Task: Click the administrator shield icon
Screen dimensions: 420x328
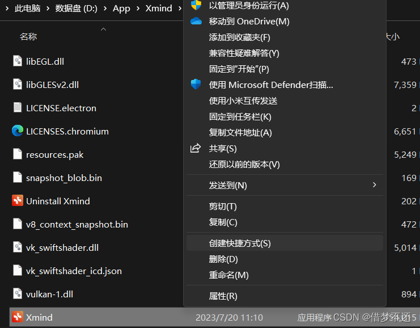Action: (x=196, y=5)
